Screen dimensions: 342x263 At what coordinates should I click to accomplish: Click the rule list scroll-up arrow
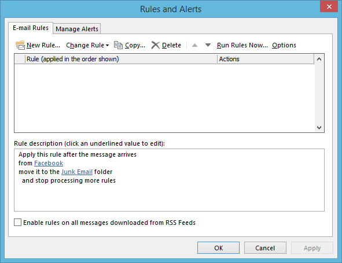[x=319, y=59]
